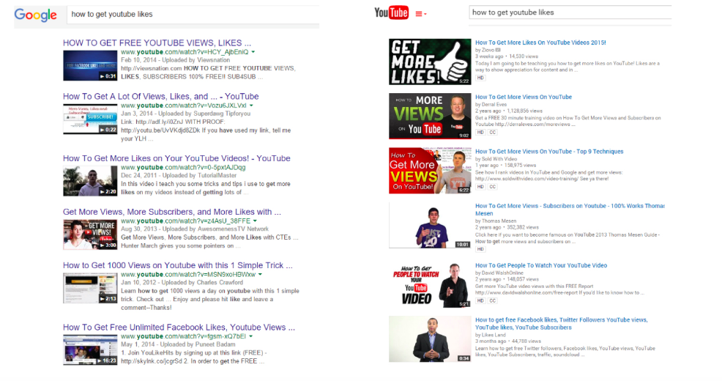Open 'How To Get More Views On YouTube - Top 9 Techniques'

549,151
